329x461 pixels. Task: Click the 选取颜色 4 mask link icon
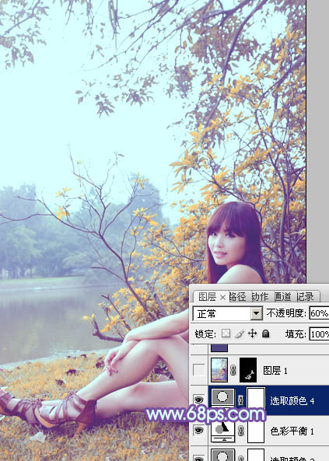(240, 400)
